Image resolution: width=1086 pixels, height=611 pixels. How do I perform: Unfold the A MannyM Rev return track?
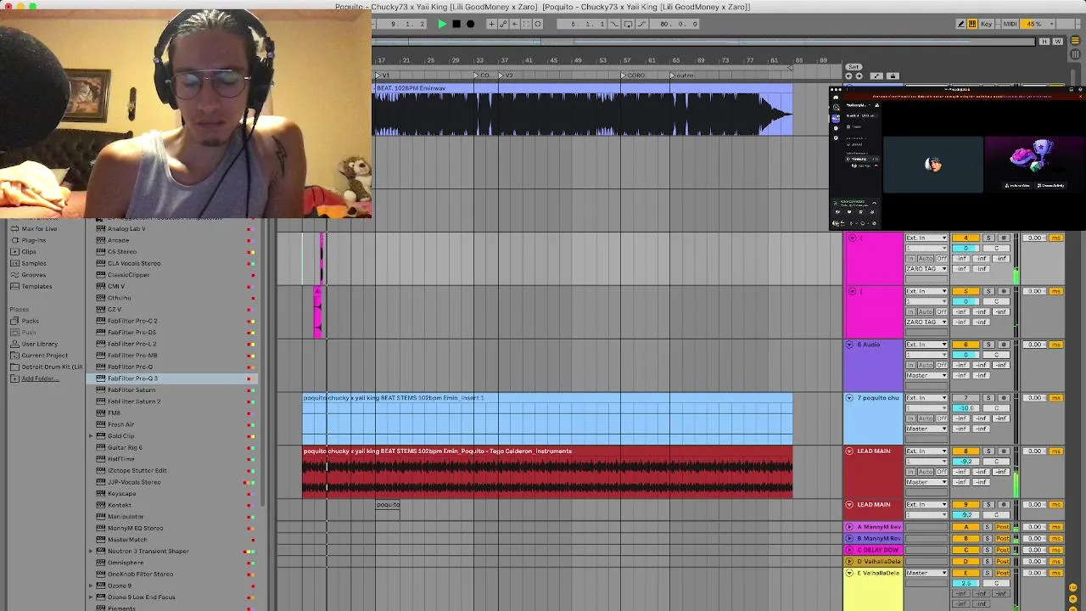[x=849, y=527]
